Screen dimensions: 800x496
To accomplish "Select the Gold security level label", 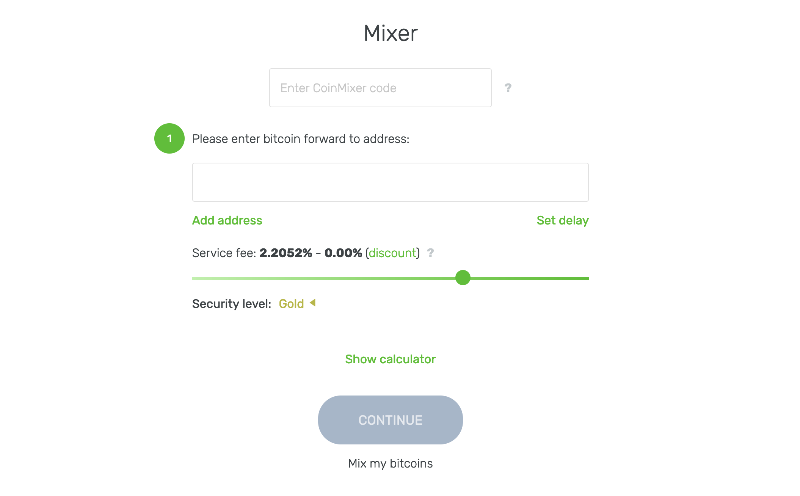I will [291, 304].
